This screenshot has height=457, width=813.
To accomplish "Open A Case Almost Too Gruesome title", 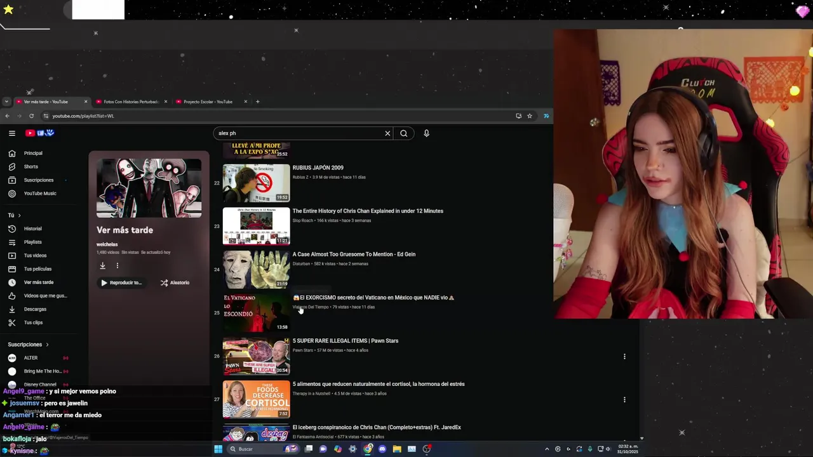I will [354, 255].
